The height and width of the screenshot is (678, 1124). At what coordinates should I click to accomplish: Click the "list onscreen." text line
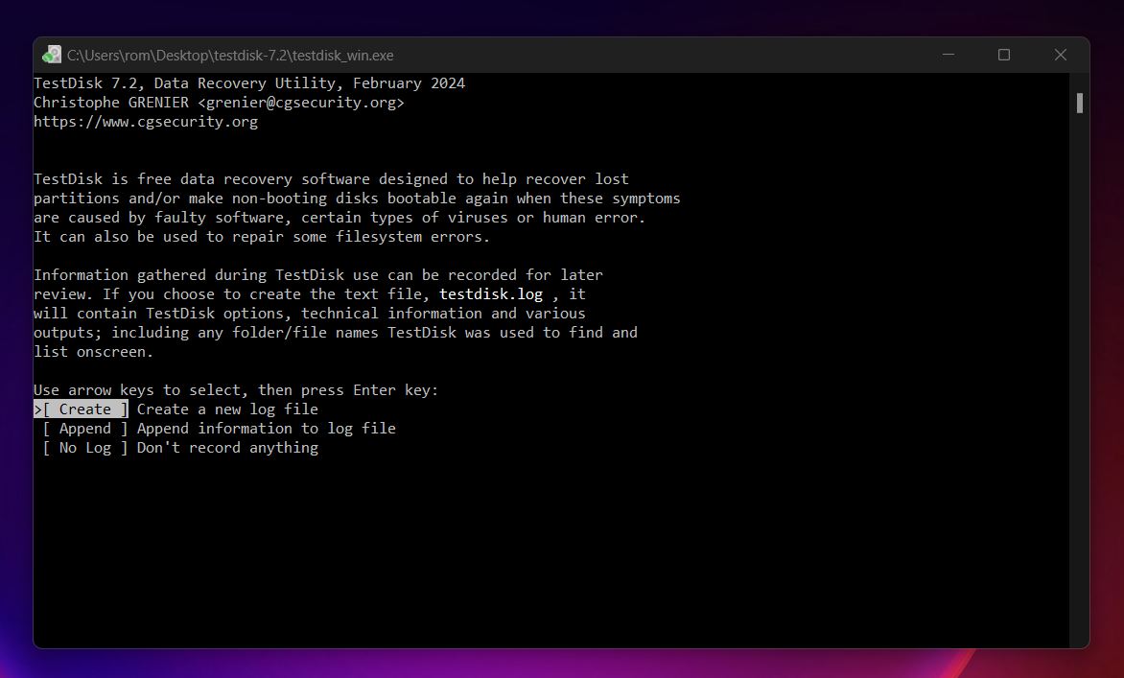click(x=93, y=352)
